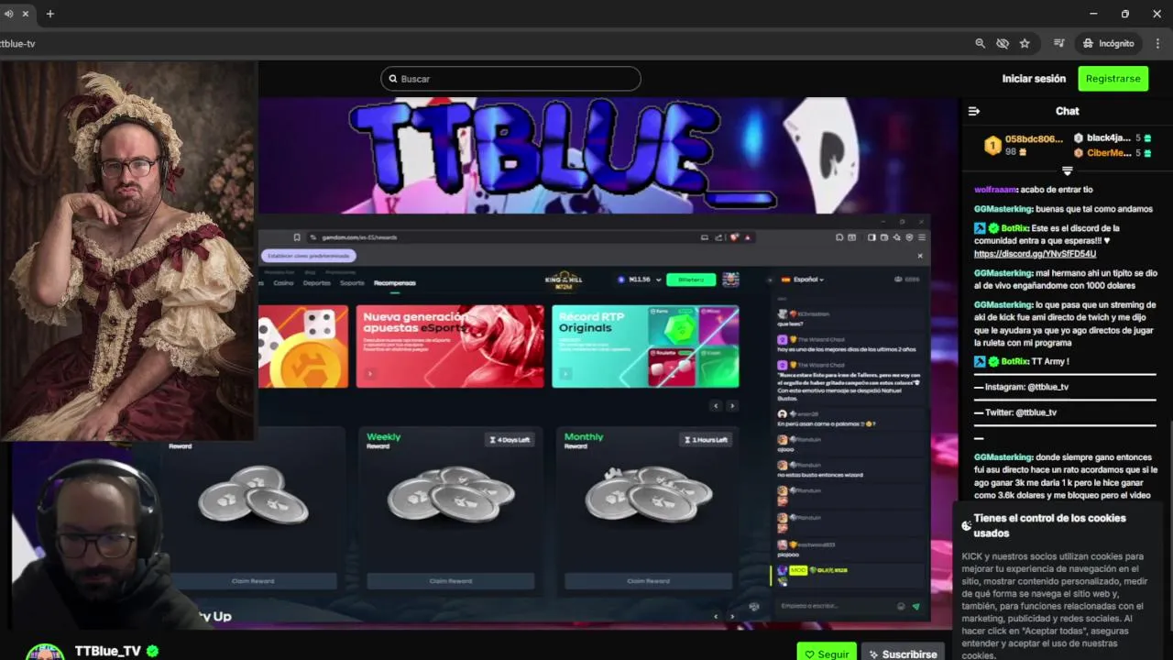
Task: Click the gold rank 1 hexagon badge
Action: [x=992, y=145]
